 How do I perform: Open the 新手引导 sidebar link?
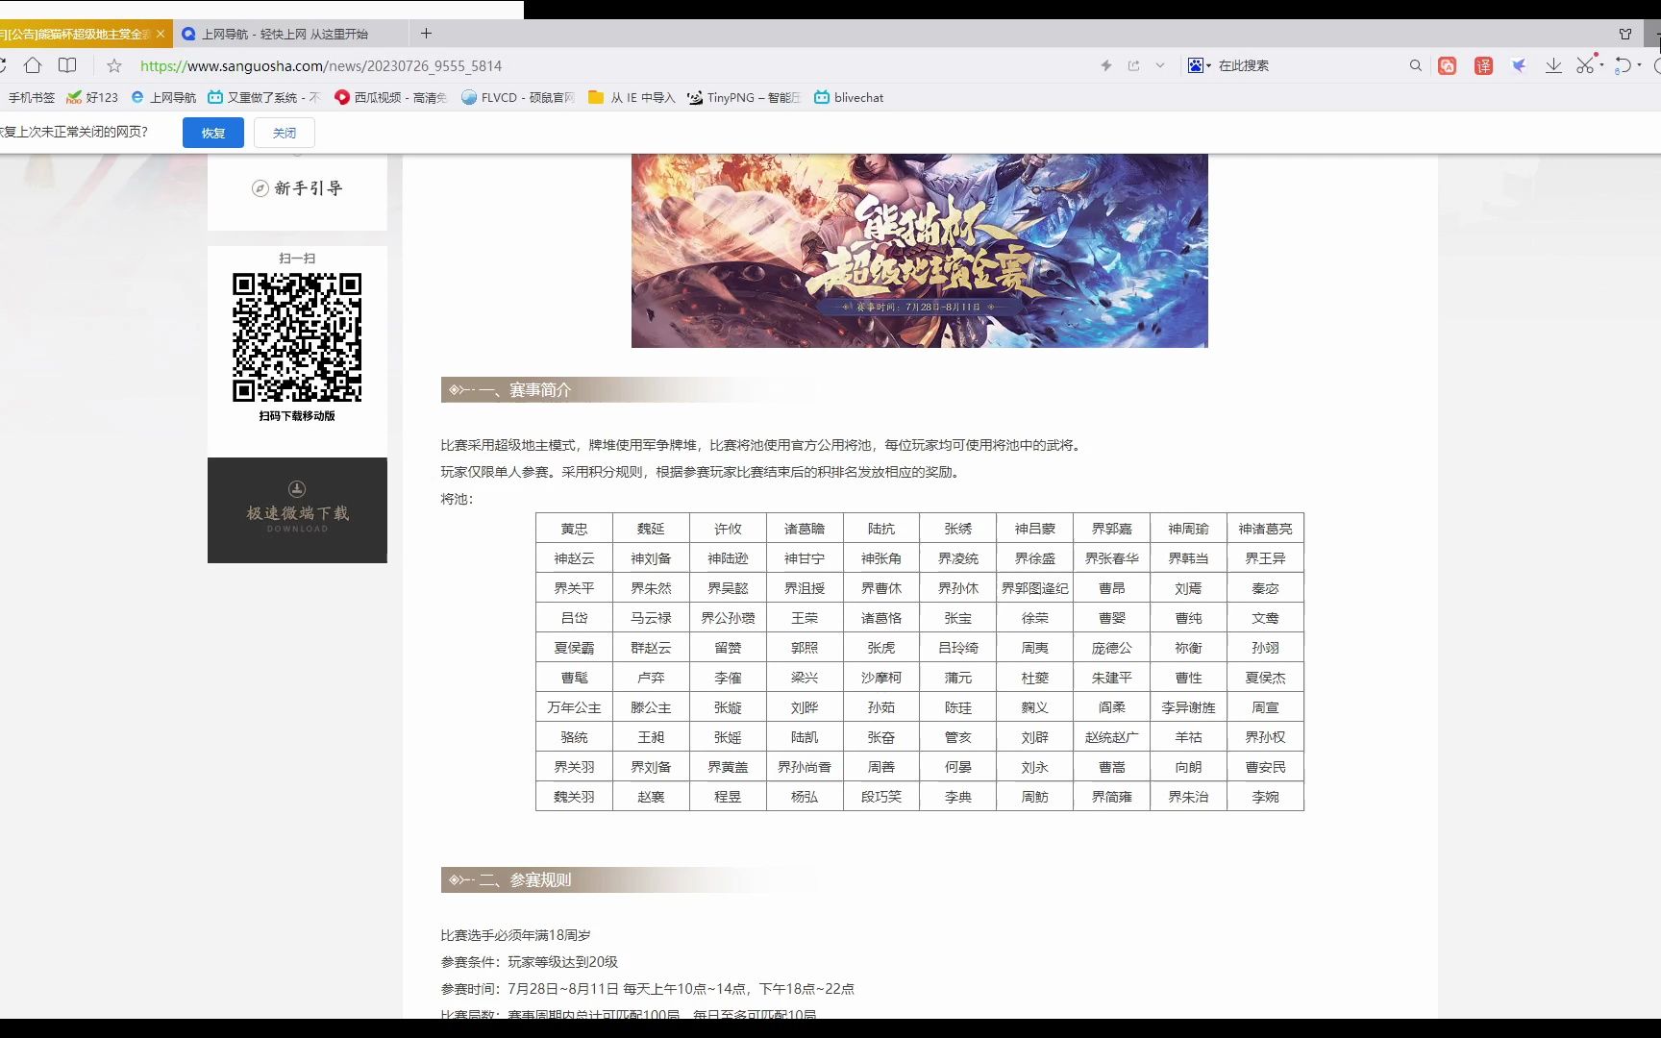click(297, 188)
